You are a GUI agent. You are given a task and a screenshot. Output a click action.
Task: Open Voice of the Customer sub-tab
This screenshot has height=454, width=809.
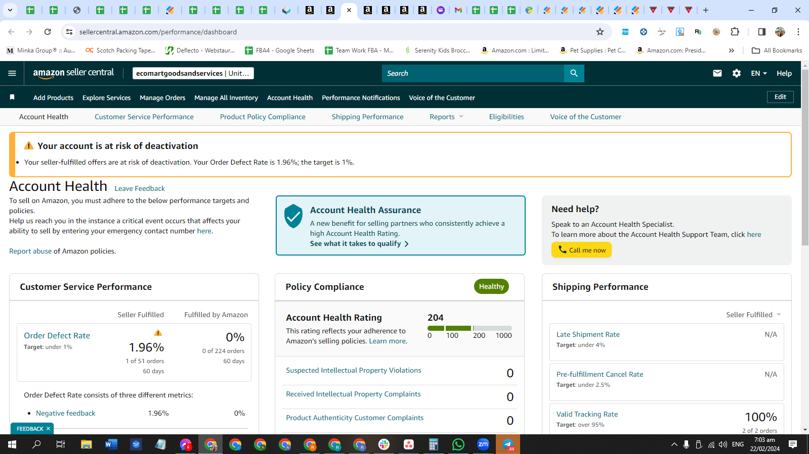586,117
